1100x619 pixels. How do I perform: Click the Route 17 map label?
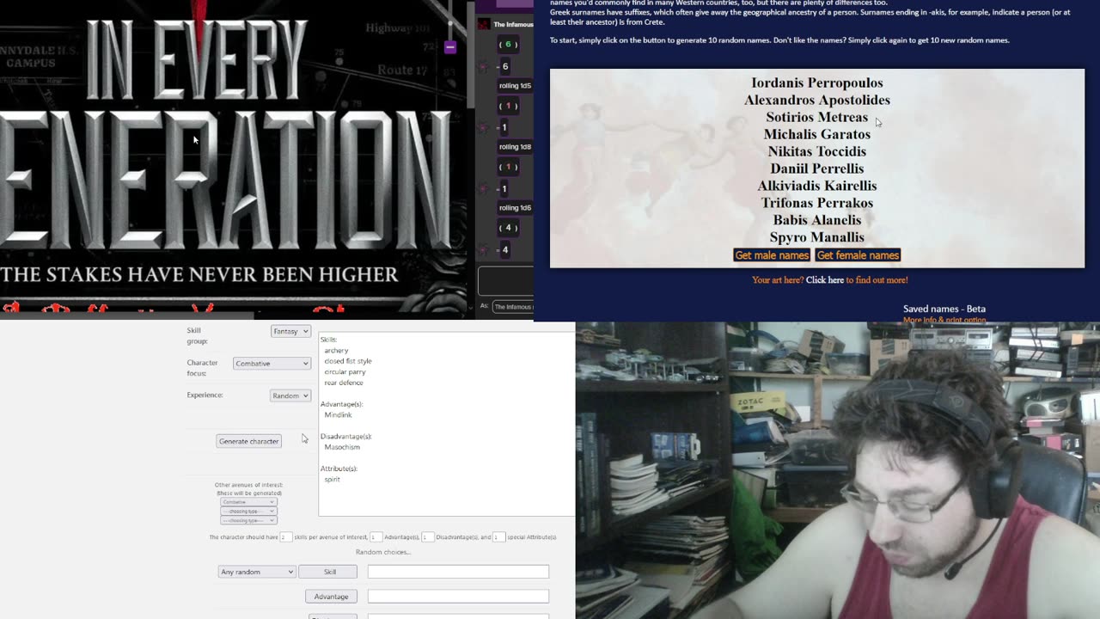tap(402, 70)
